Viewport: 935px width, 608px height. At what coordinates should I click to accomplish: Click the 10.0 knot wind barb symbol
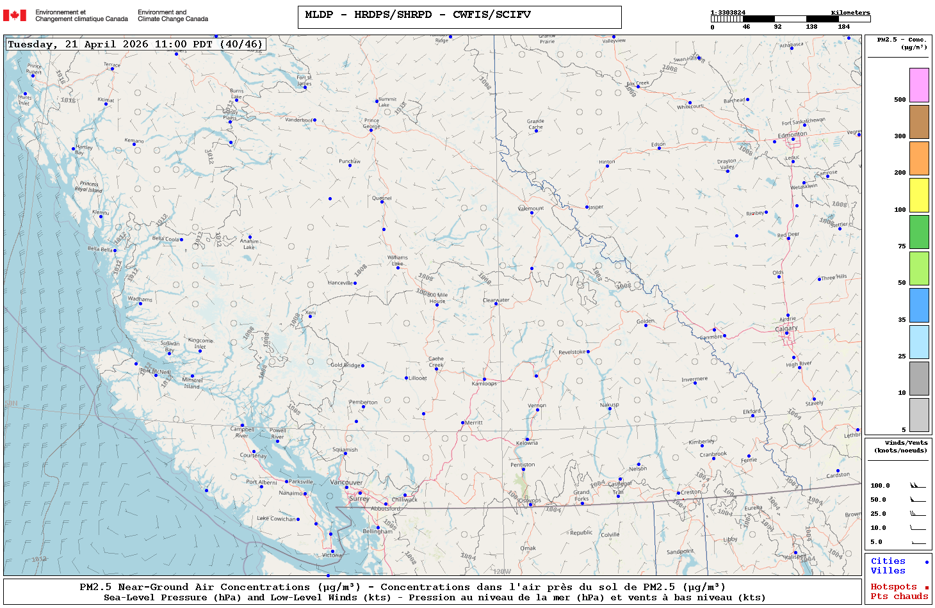pos(918,528)
